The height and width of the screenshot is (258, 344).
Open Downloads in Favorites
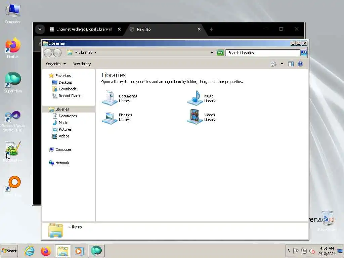point(64,89)
